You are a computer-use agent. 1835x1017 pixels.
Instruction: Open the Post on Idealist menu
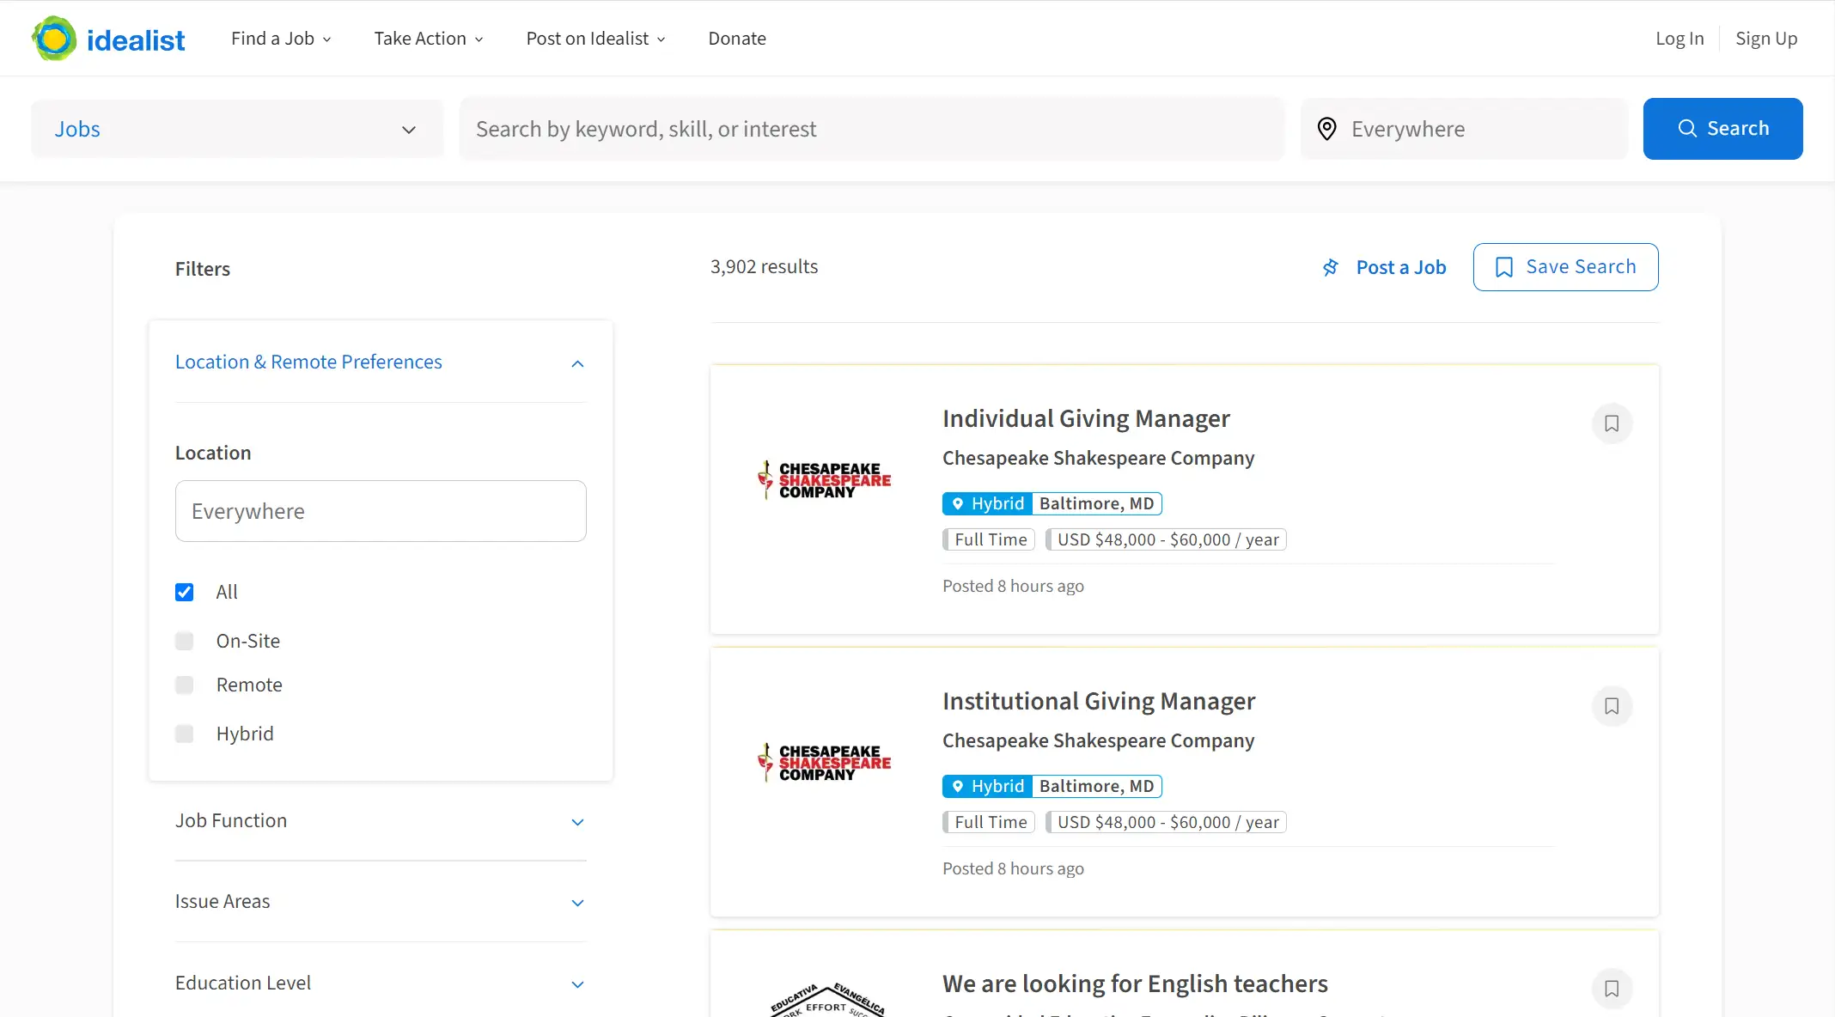(595, 39)
